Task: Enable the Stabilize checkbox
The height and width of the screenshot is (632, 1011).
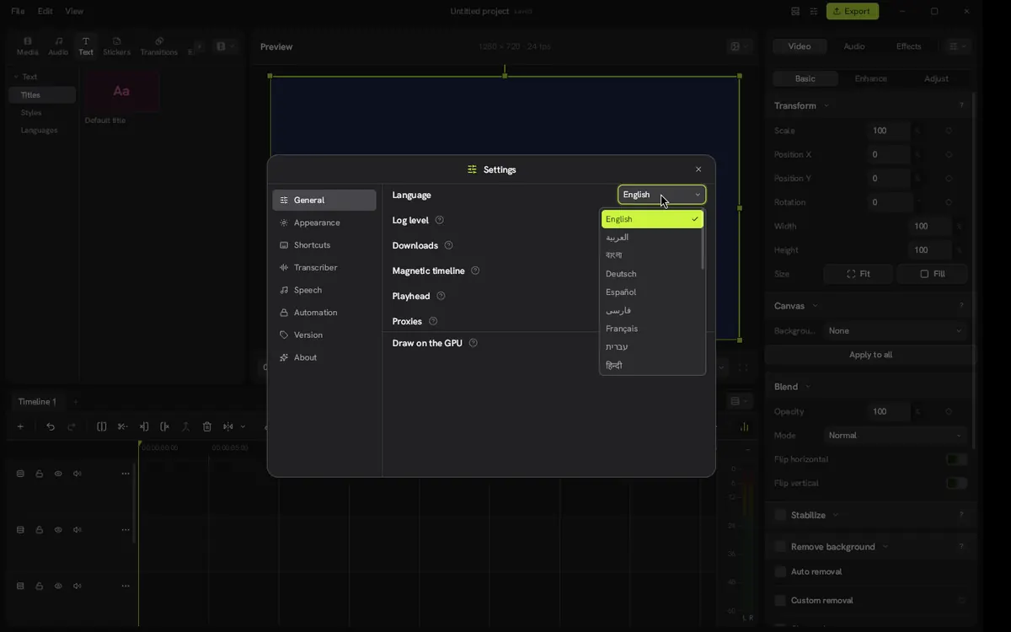Action: tap(780, 515)
